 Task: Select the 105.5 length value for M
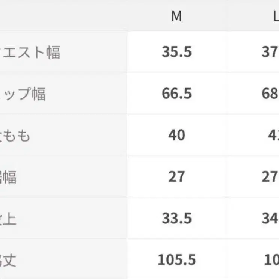tap(176, 260)
